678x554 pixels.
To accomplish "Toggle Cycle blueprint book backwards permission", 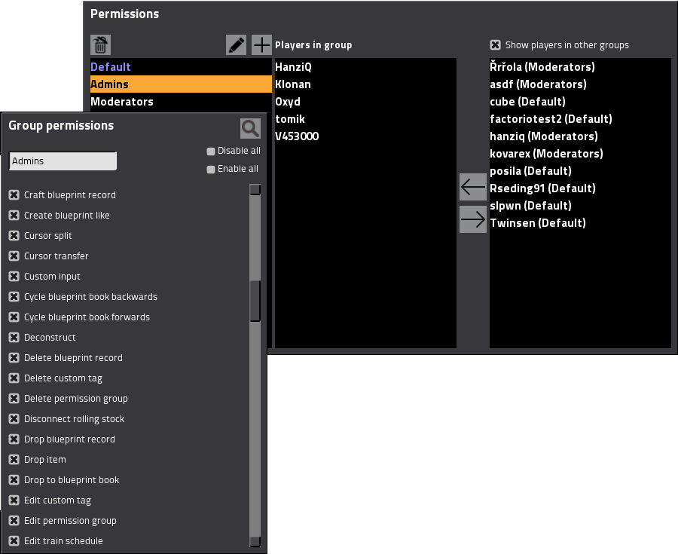I will click(14, 297).
